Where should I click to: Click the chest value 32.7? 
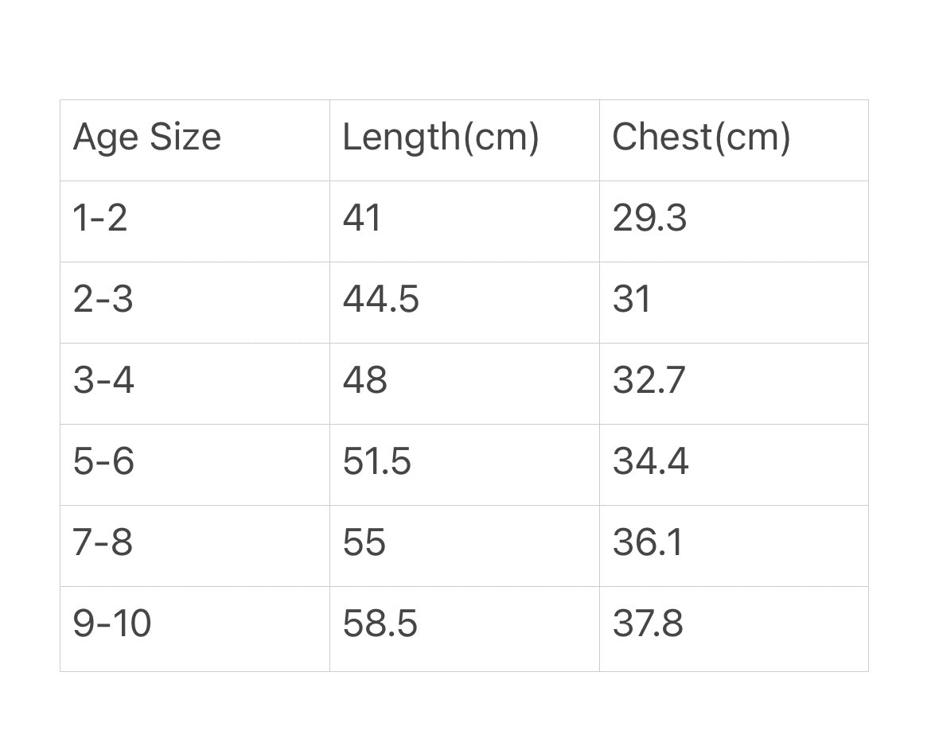pyautogui.click(x=649, y=380)
